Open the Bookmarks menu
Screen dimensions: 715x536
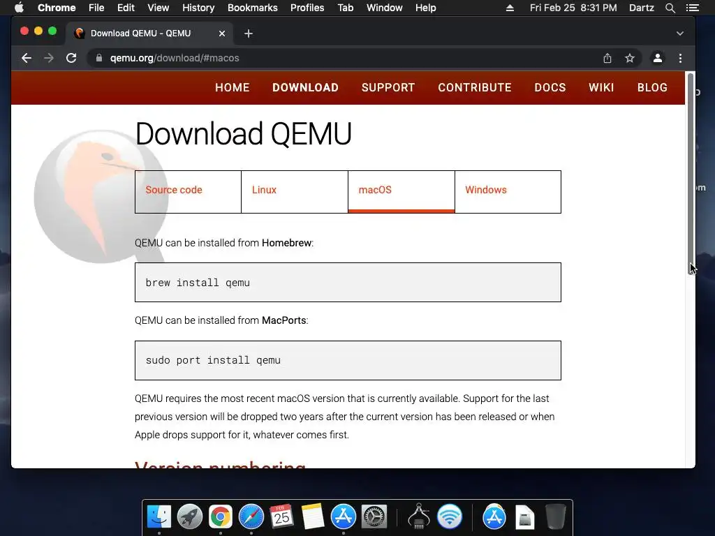[x=253, y=8]
